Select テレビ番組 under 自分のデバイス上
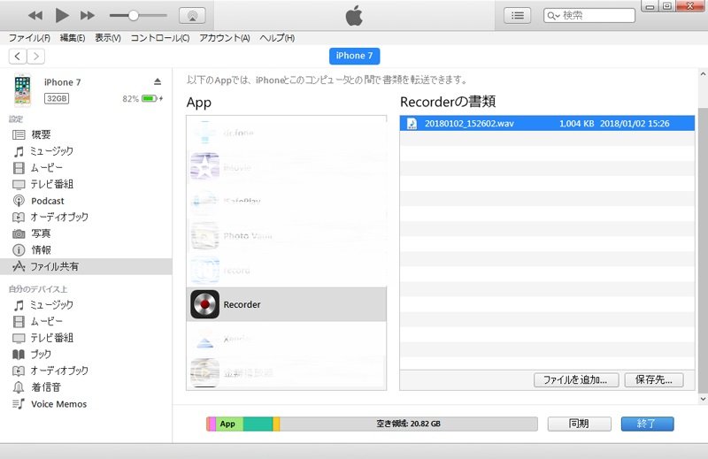This screenshot has width=708, height=459. (x=86, y=338)
